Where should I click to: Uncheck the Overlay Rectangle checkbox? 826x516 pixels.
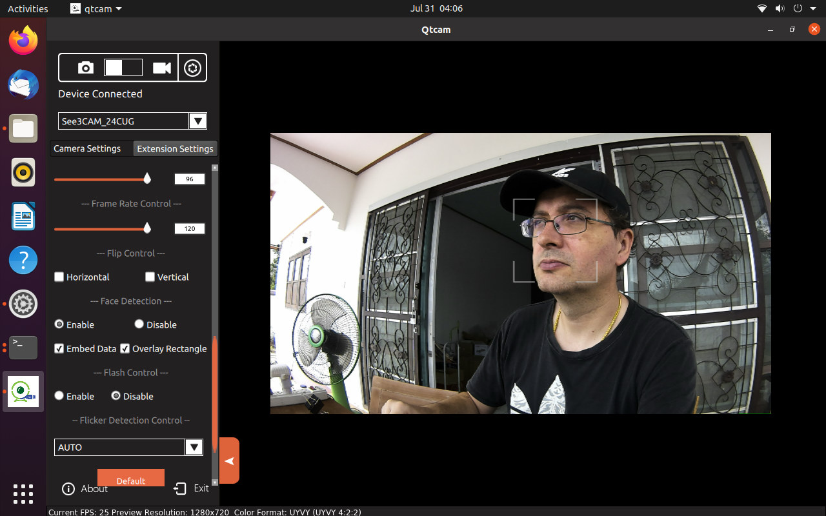point(125,348)
